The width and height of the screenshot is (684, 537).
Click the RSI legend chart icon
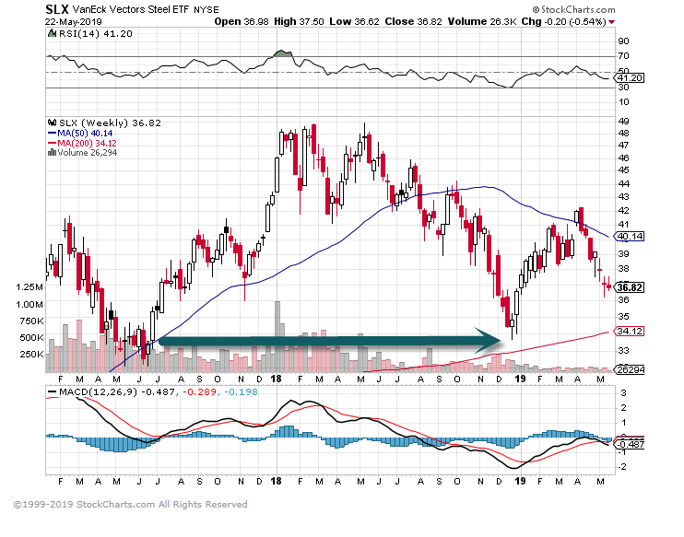click(53, 33)
